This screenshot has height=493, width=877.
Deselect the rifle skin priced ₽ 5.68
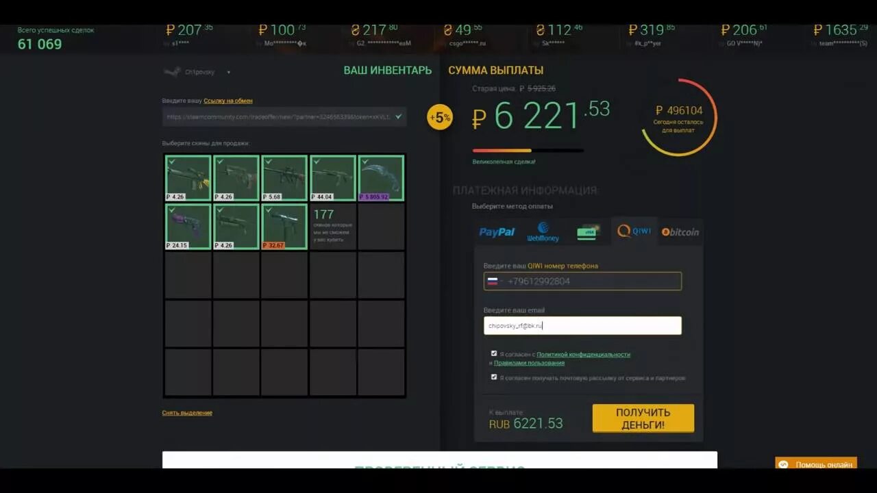284,178
